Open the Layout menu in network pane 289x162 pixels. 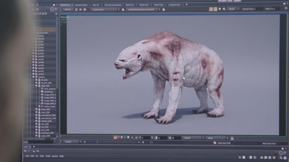coord(55,156)
